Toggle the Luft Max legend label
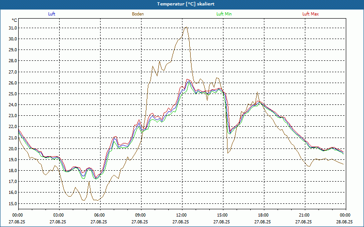The height and width of the screenshot is (227, 364). (311, 14)
